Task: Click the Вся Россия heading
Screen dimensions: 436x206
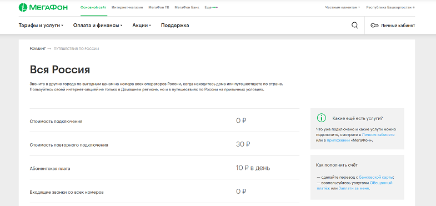Action: [x=60, y=70]
